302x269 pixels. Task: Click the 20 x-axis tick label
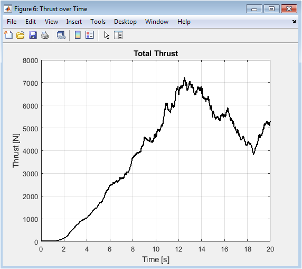pyautogui.click(x=270, y=249)
